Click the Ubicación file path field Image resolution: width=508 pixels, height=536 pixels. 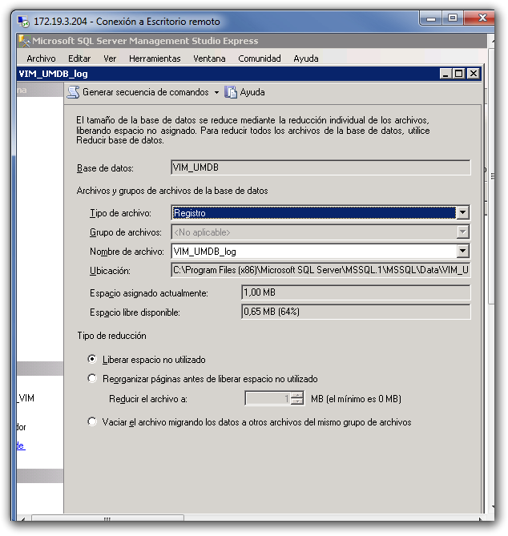[x=321, y=271]
